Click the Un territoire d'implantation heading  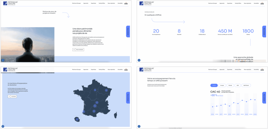[x=18, y=84]
